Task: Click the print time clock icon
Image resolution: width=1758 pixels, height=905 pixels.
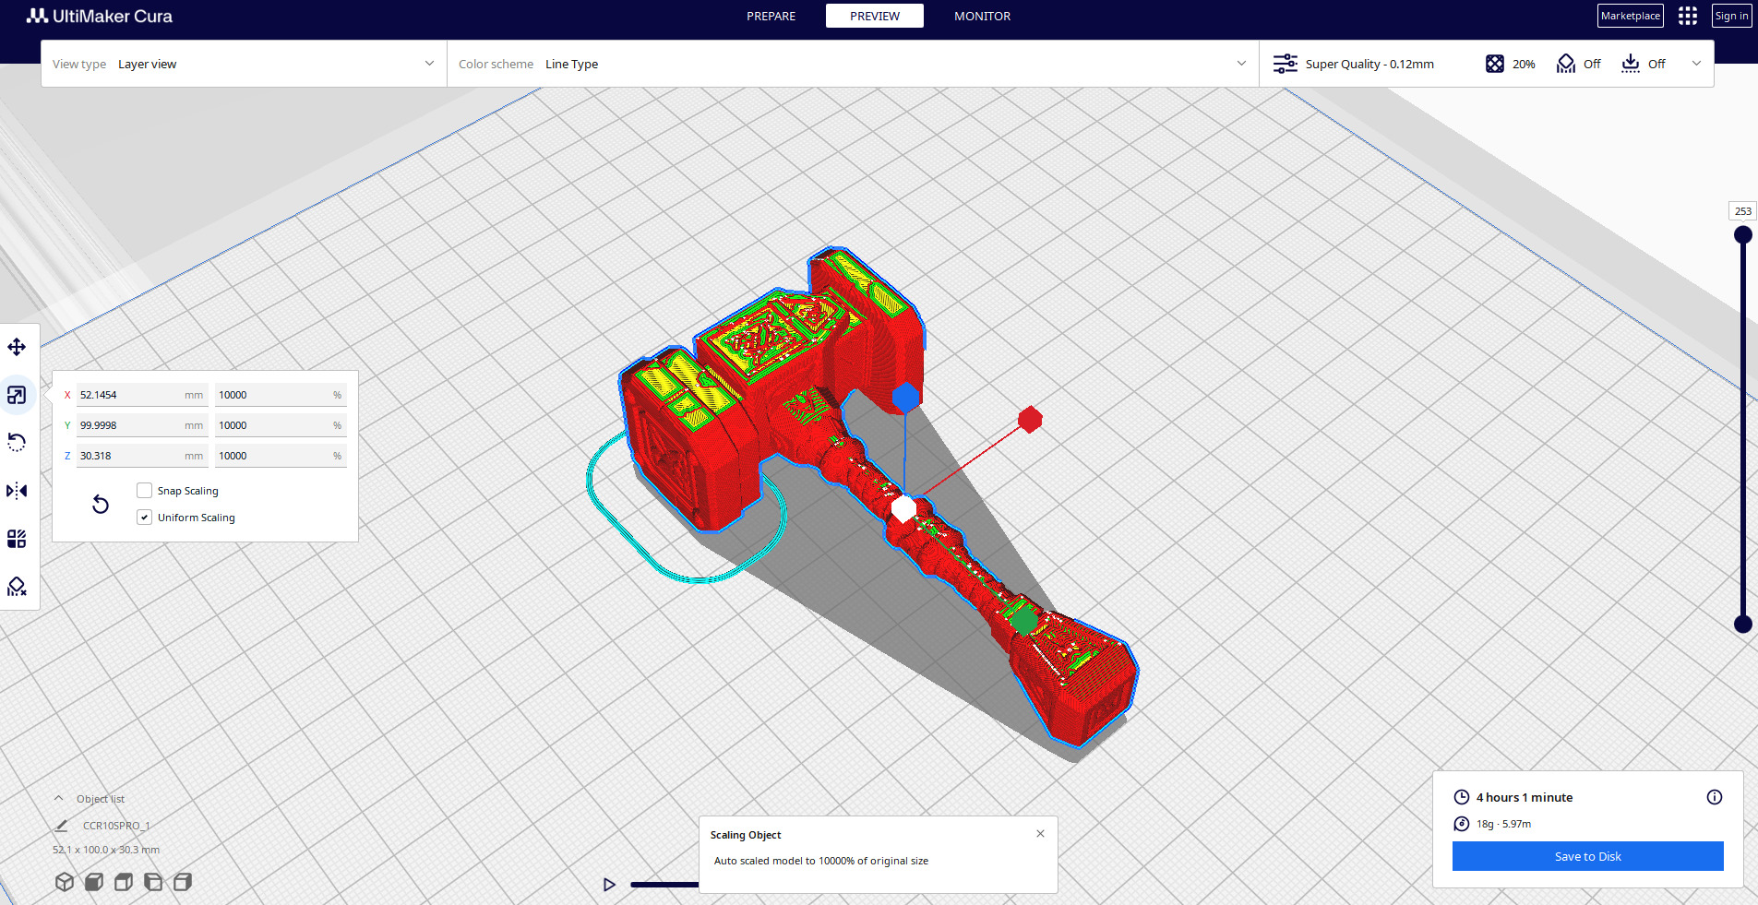Action: 1462,797
